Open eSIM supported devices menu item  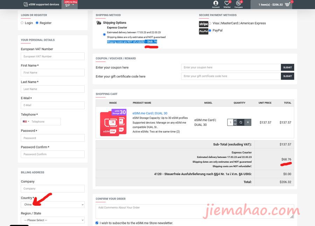tap(41, 5)
